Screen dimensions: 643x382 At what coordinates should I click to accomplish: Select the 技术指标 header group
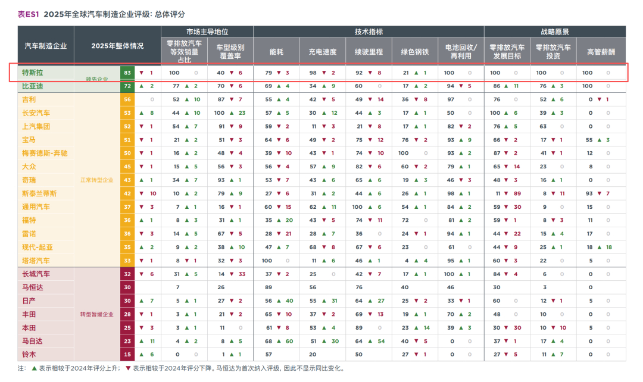(x=369, y=32)
